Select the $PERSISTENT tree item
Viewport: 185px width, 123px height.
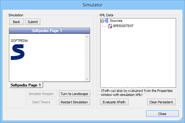123,26
